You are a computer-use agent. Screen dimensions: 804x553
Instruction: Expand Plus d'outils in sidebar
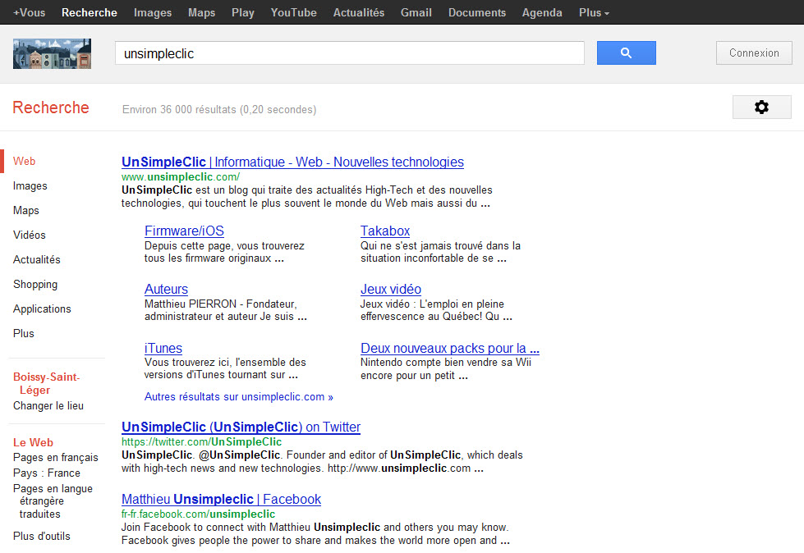(42, 536)
